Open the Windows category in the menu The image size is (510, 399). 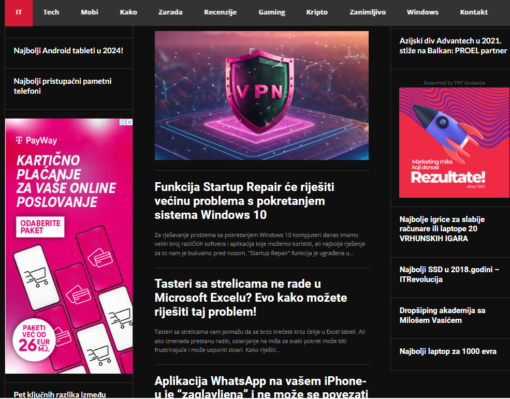tap(422, 12)
